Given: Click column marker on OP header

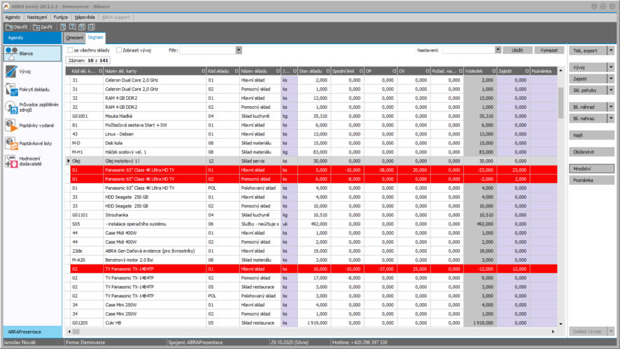Looking at the screenshot, I should coord(394,71).
